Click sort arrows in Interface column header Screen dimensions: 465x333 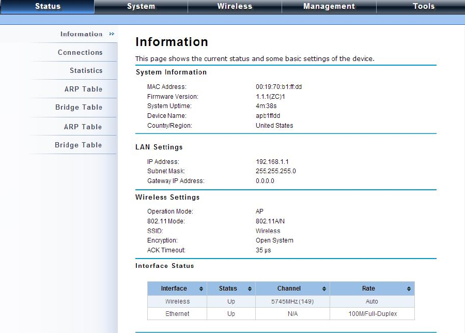point(201,289)
